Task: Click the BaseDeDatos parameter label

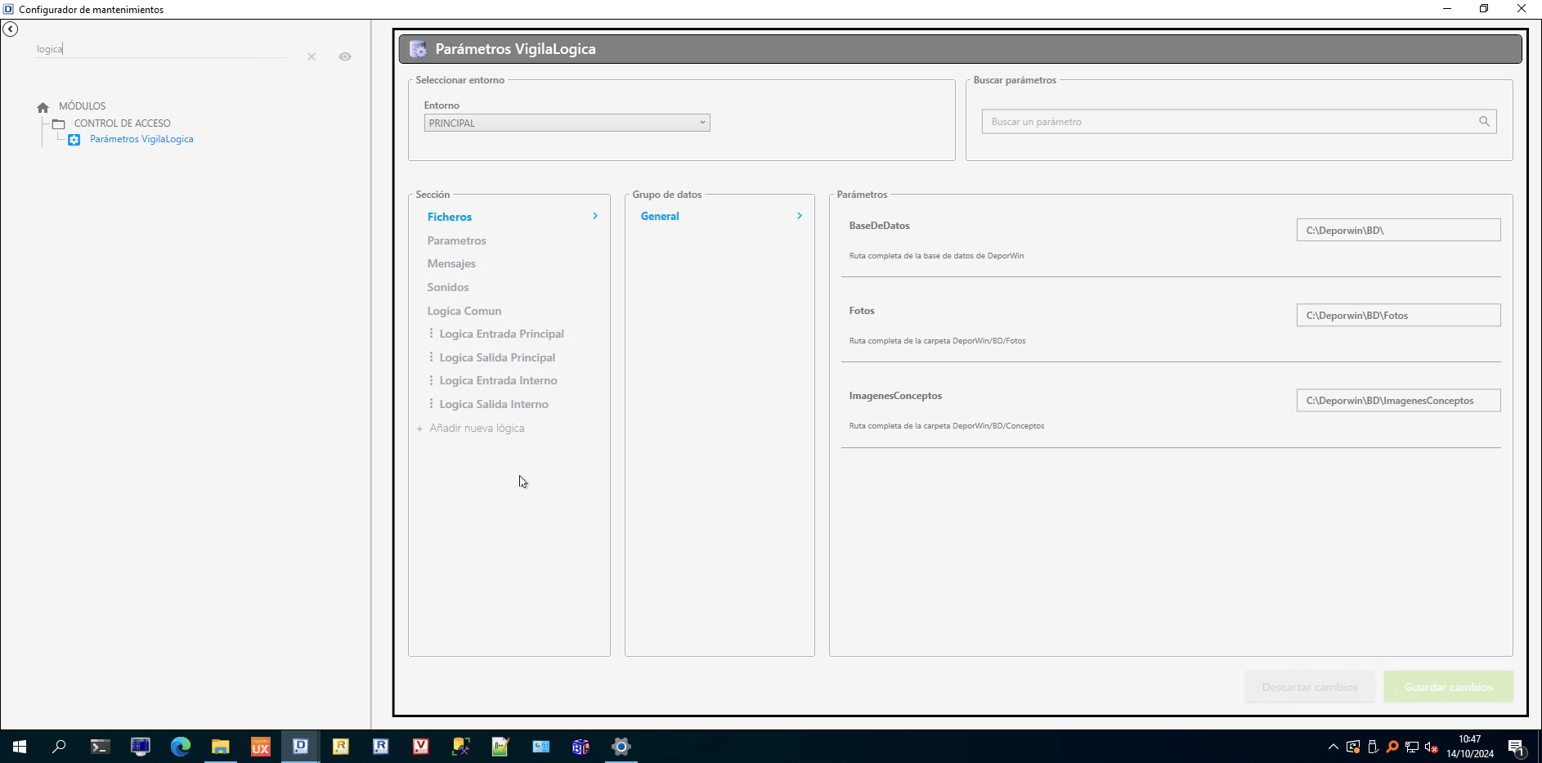Action: tap(879, 226)
